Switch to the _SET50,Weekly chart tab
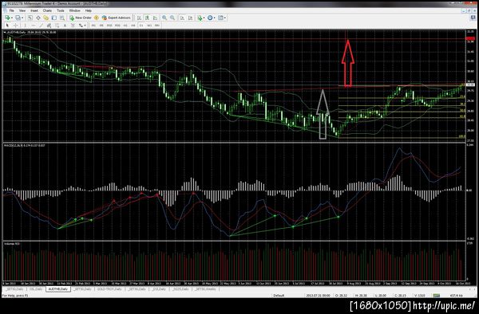Screen dimensions: 479x314 pos(206,288)
